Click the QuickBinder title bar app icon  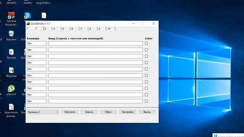(x=28, y=24)
